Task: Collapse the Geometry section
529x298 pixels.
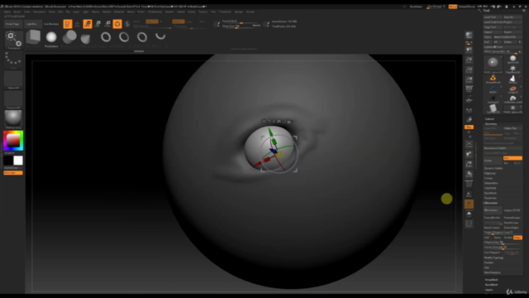Action: [491, 124]
